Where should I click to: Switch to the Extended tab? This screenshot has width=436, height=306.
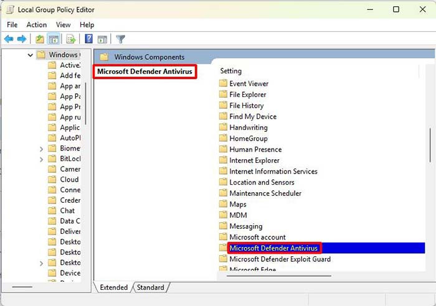(113, 287)
